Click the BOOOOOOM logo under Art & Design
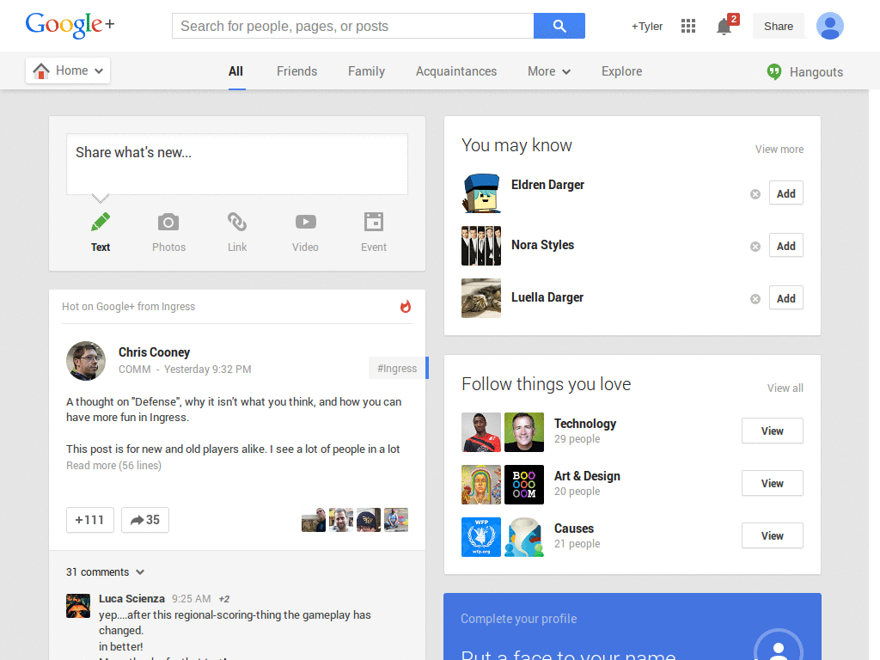This screenshot has height=660, width=880. [x=524, y=485]
